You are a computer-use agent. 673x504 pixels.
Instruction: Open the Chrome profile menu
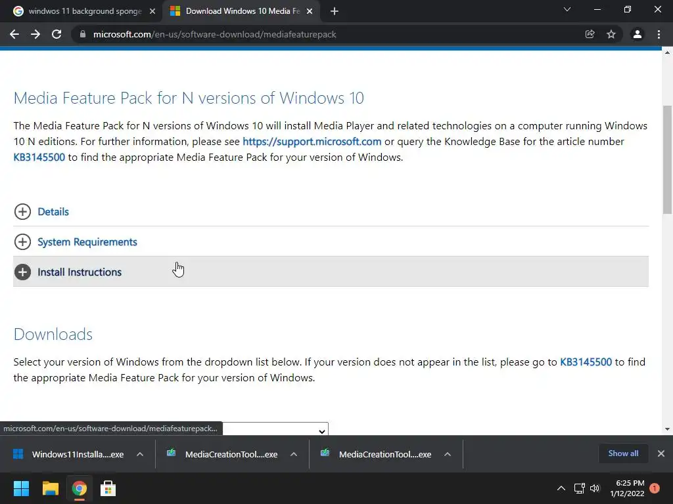[638, 34]
